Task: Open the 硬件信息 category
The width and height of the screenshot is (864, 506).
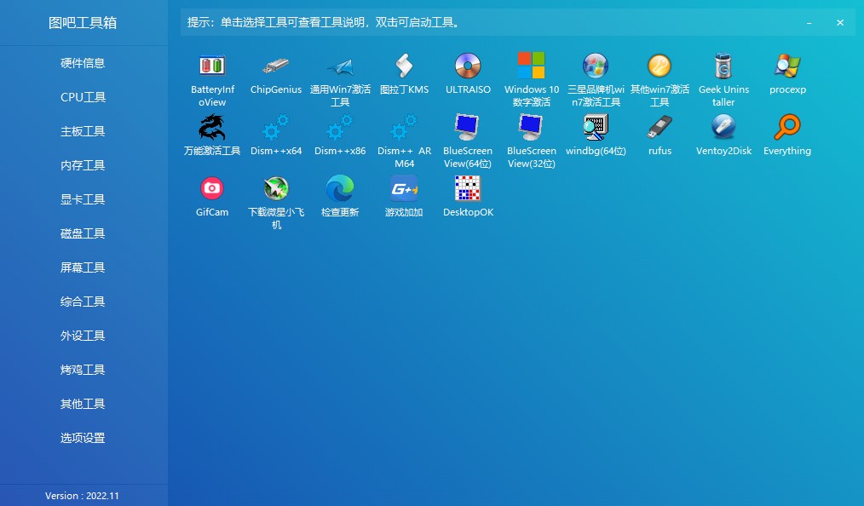Action: coord(83,63)
